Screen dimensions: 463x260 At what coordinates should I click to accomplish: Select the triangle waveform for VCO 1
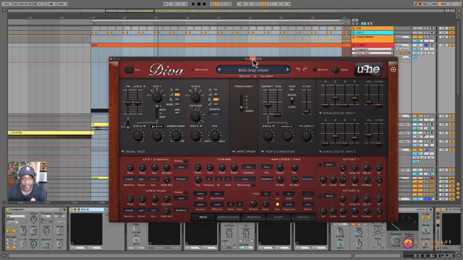click(x=177, y=90)
